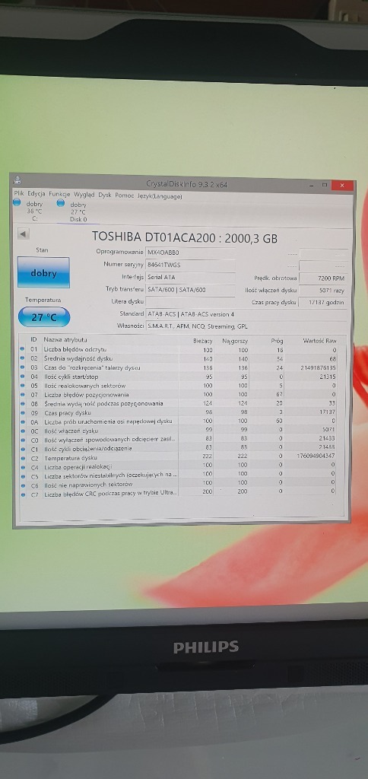Screen dimensions: 368x779
Task: Select the 'Liczba błędów odczytu' row
Action: pos(178,350)
